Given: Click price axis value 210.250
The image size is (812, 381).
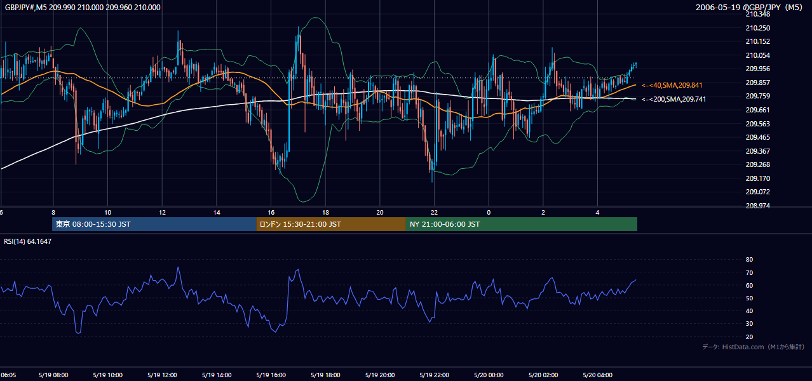Looking at the screenshot, I should pos(757,28).
